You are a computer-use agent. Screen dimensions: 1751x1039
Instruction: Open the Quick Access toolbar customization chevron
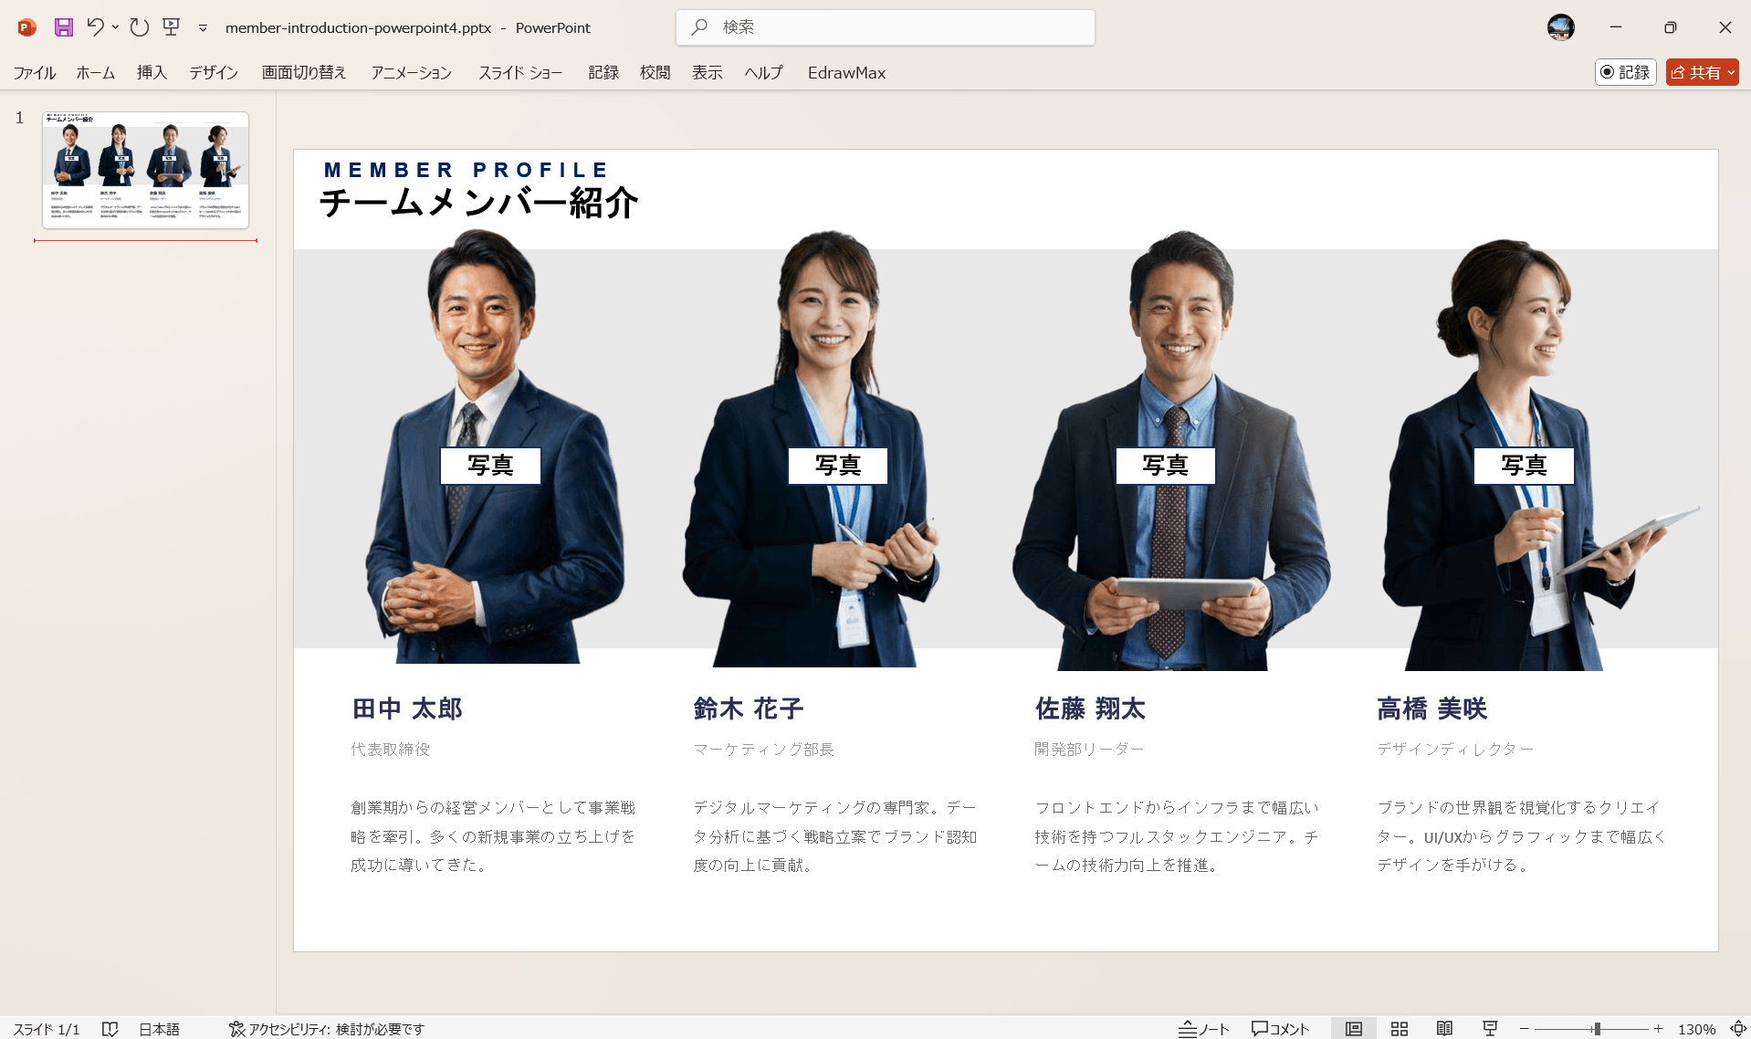point(202,28)
